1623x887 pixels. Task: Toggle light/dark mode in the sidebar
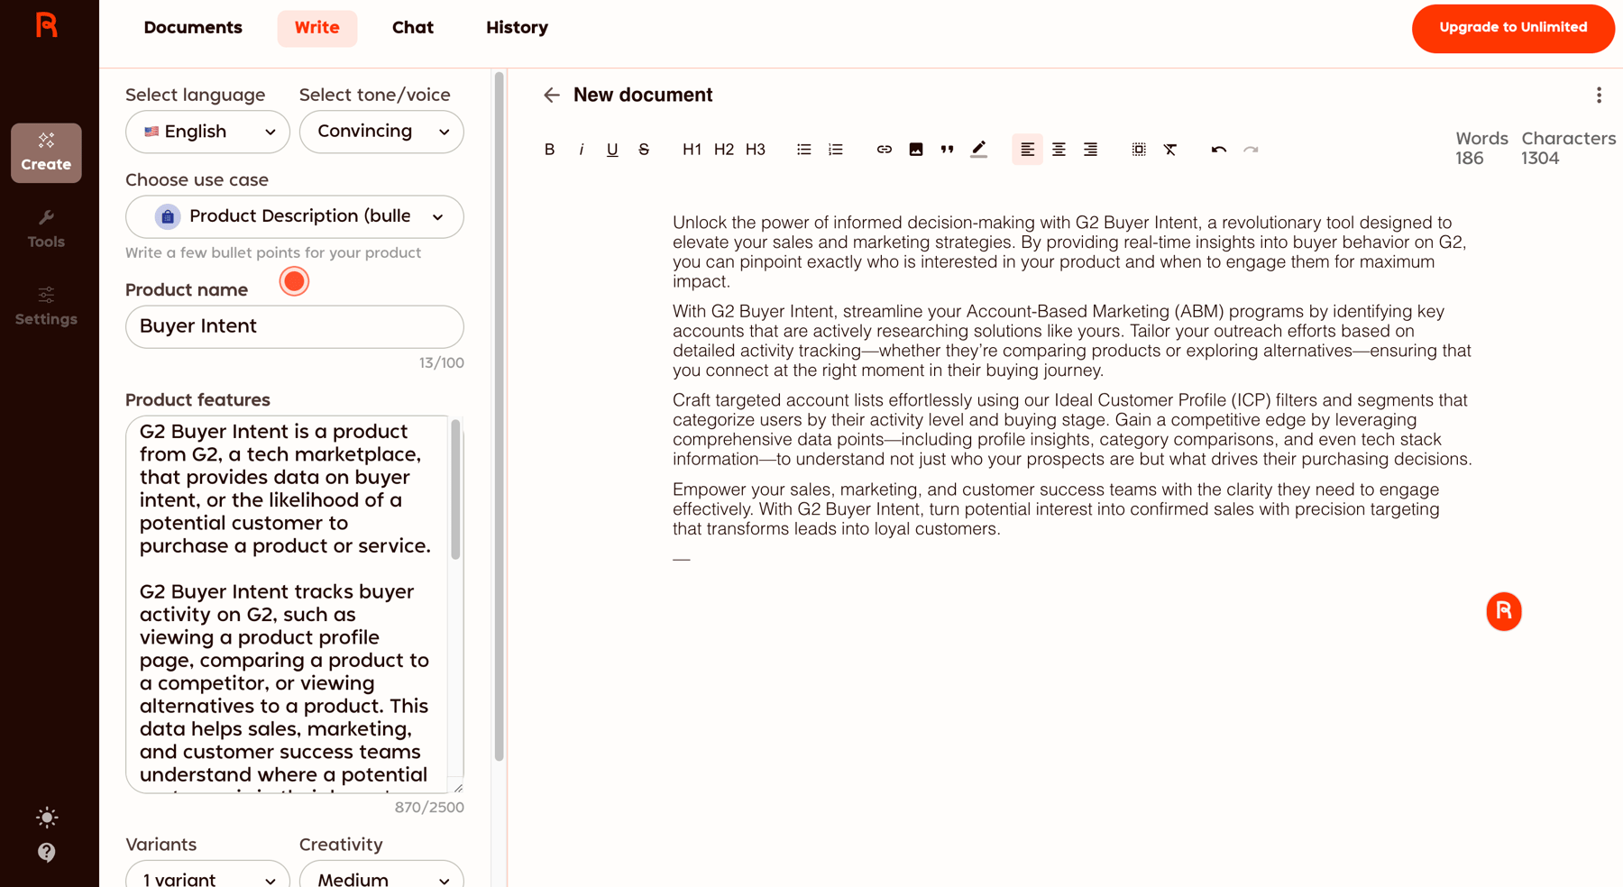(x=46, y=817)
